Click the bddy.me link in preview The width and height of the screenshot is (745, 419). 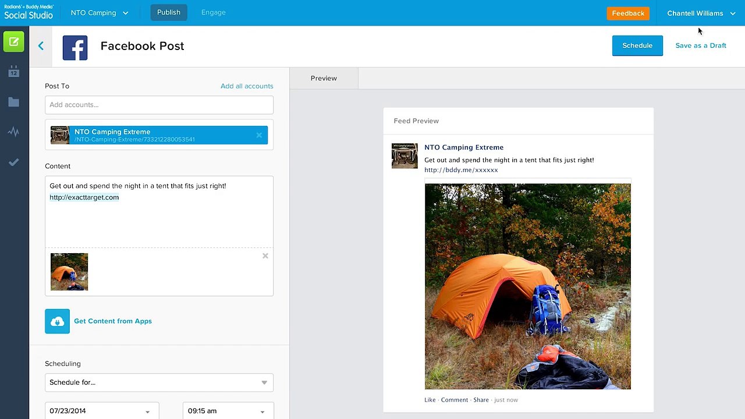pos(461,170)
